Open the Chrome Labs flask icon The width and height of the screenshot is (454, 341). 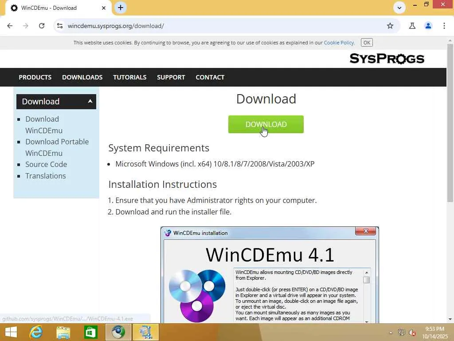(x=412, y=26)
